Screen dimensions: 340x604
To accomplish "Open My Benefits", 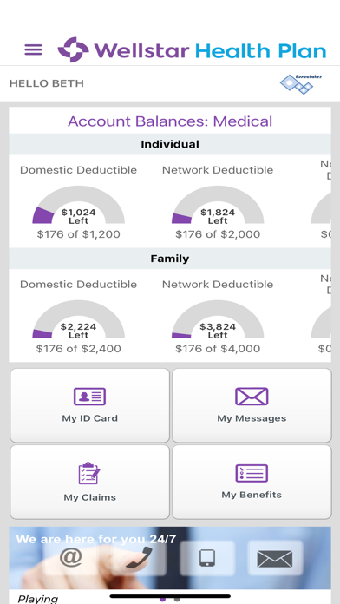I will pyautogui.click(x=252, y=482).
